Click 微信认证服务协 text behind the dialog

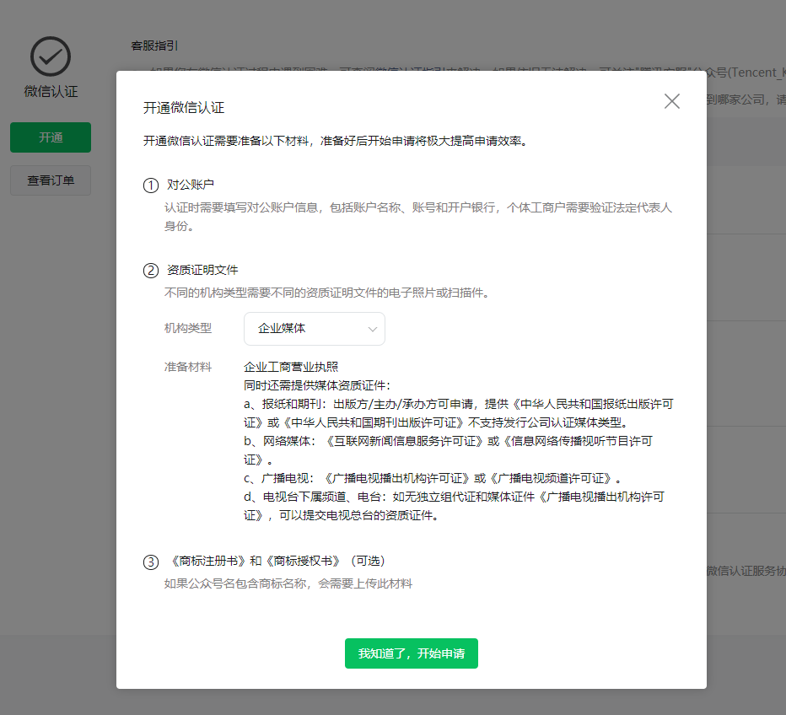tap(746, 571)
